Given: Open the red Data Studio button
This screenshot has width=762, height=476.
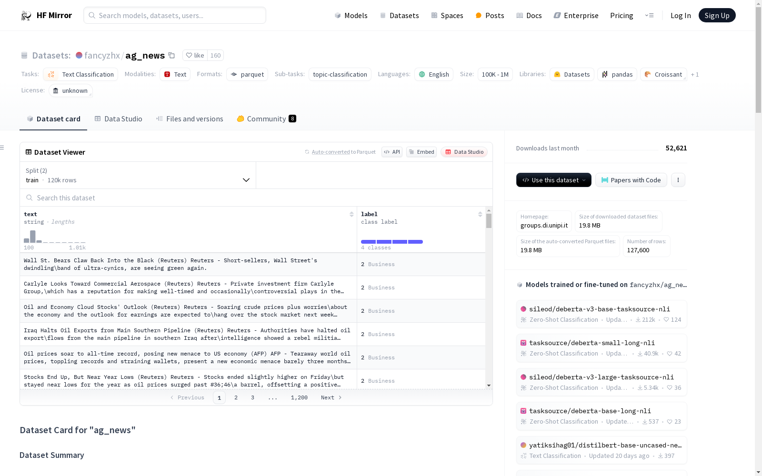Looking at the screenshot, I should (464, 152).
